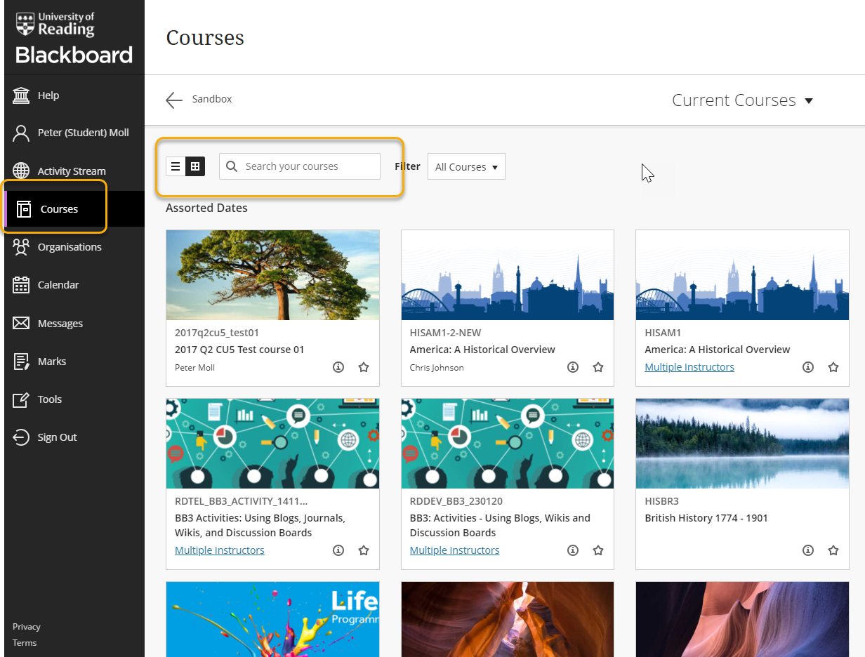Click the Messages envelope icon

coord(21,323)
